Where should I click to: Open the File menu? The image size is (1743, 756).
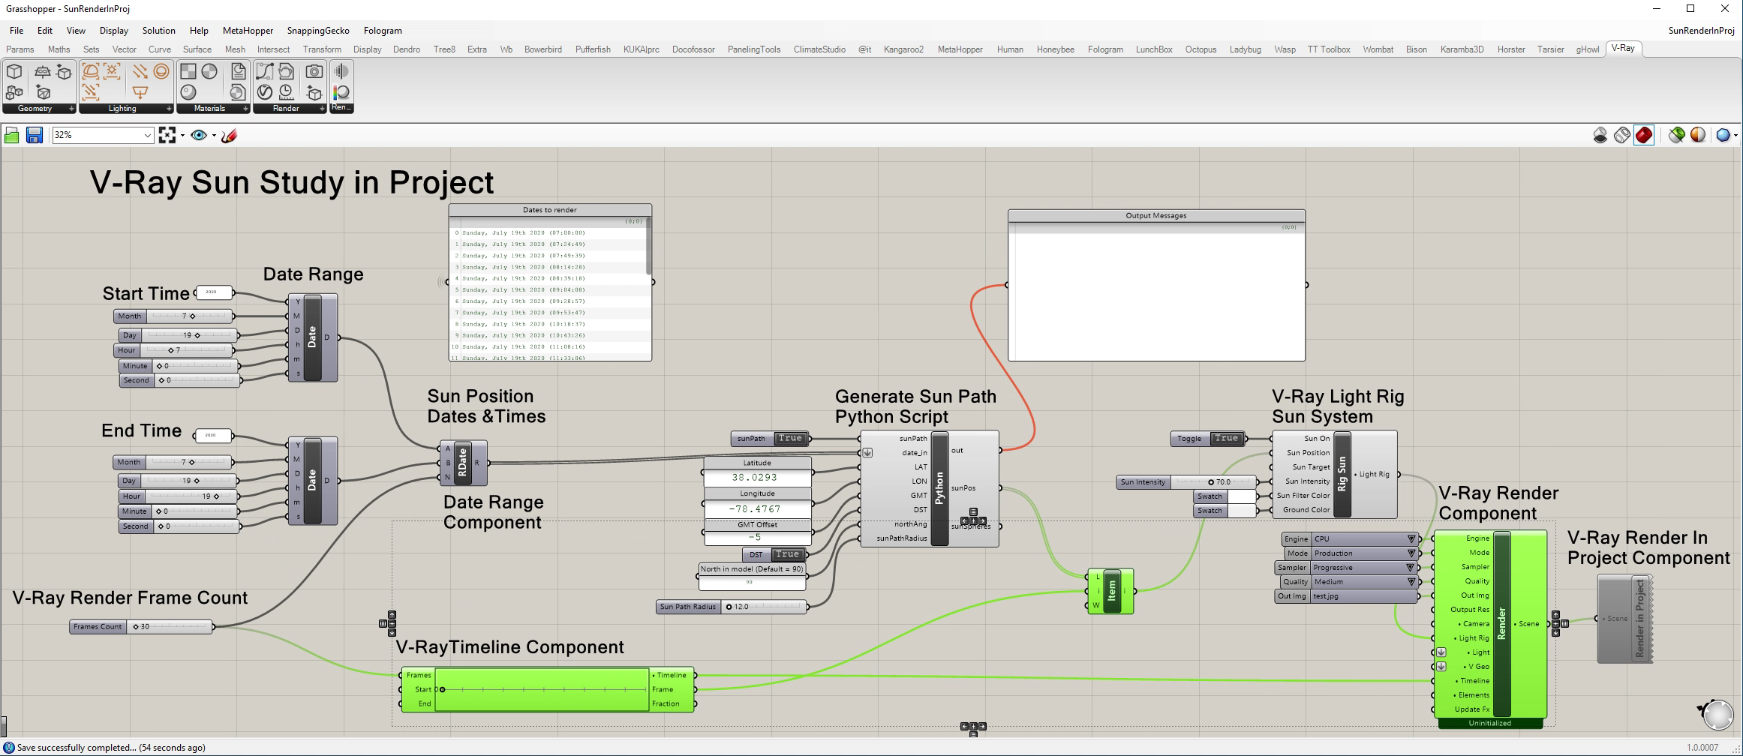point(16,31)
